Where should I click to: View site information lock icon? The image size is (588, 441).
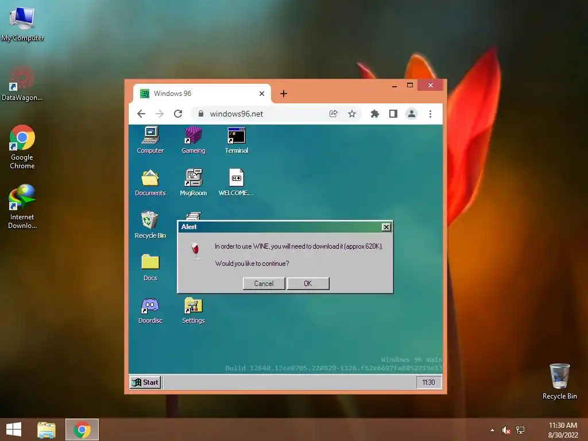[201, 114]
